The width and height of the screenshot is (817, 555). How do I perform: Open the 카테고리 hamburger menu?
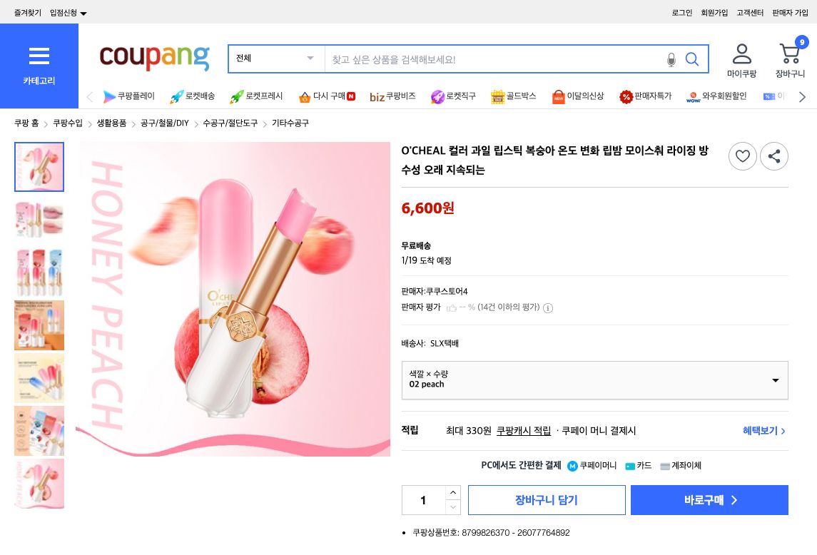pyautogui.click(x=39, y=63)
